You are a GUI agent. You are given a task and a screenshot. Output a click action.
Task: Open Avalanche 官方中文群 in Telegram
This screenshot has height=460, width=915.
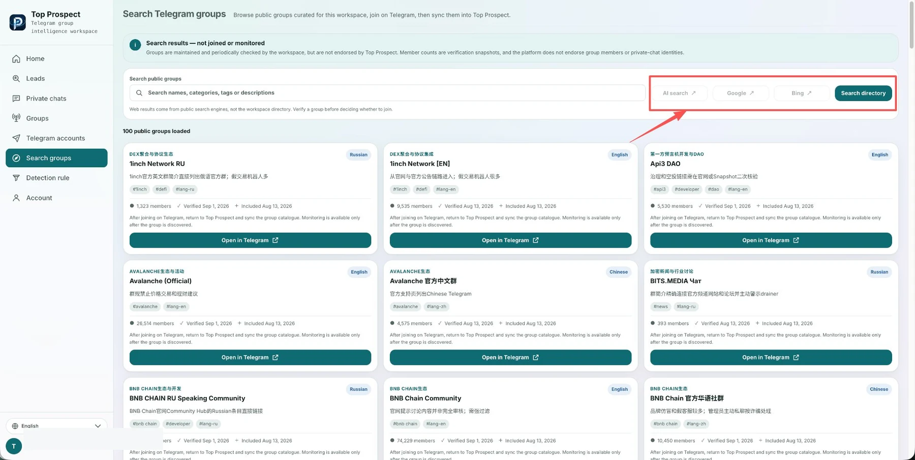coord(510,357)
